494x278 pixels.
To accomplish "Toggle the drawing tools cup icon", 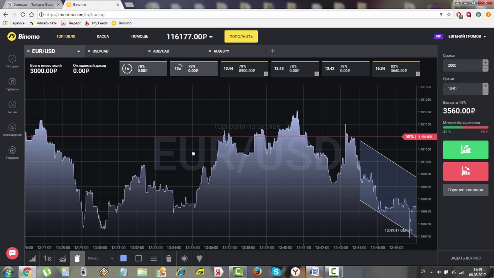I will point(77,258).
